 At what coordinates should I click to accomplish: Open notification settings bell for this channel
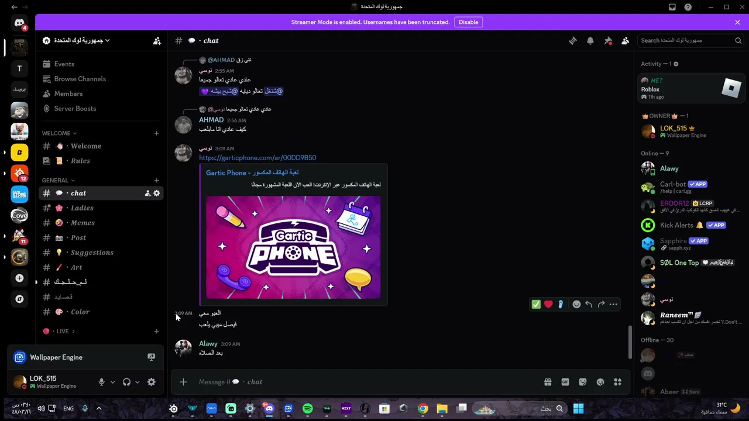(x=590, y=40)
